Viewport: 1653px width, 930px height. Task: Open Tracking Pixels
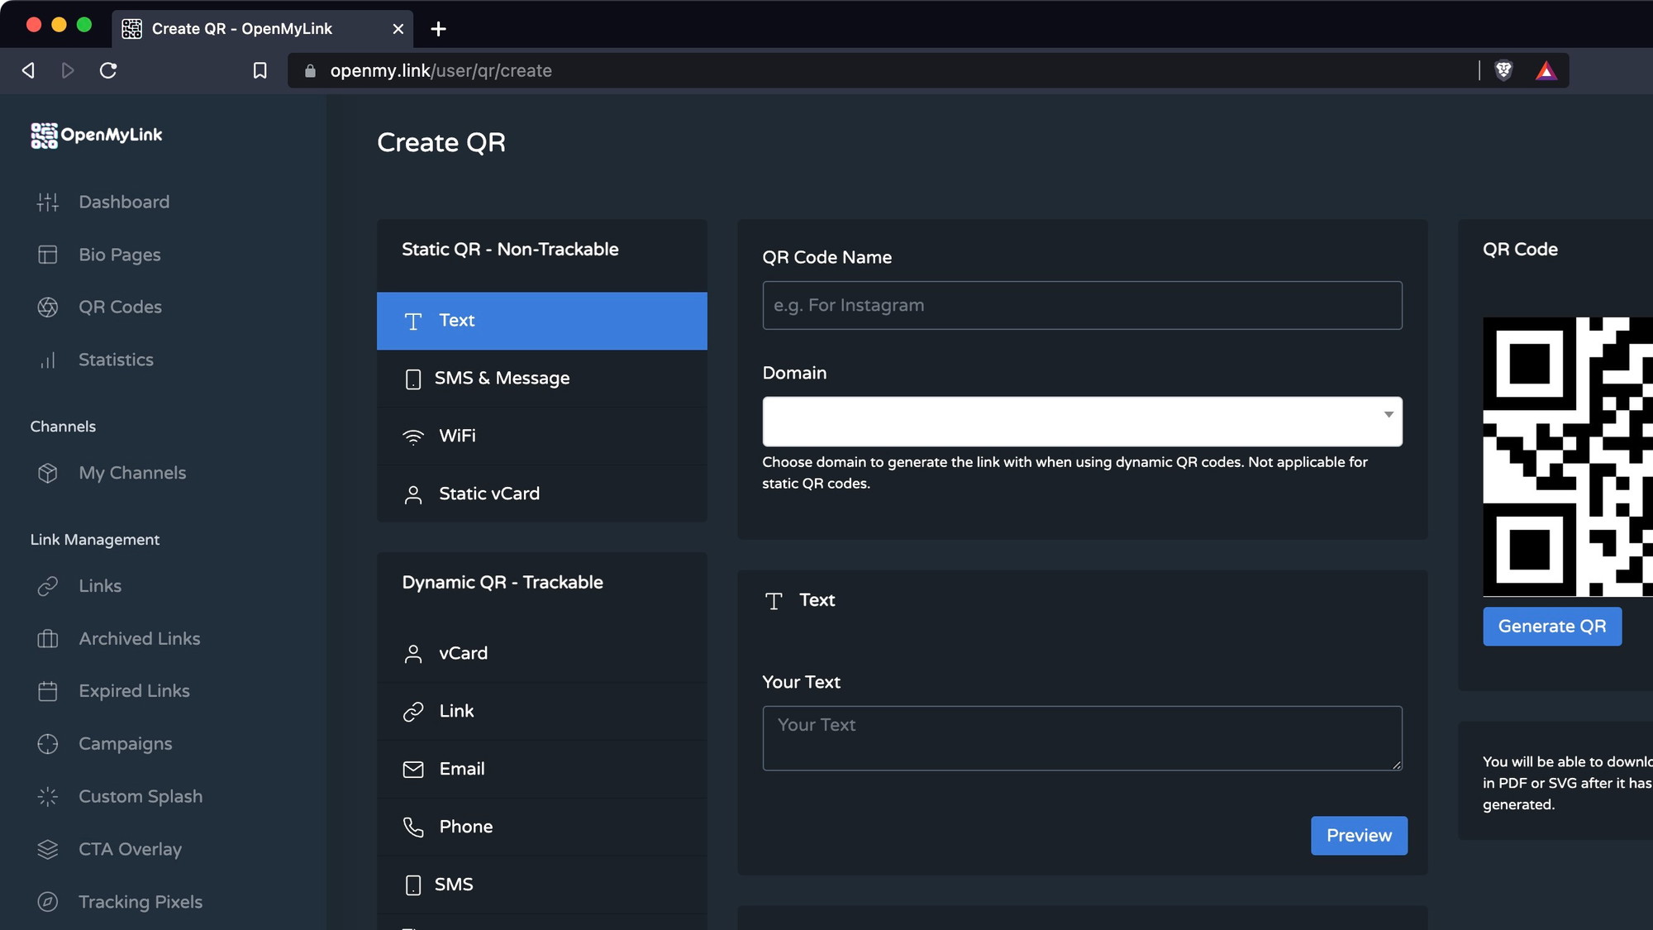141,902
